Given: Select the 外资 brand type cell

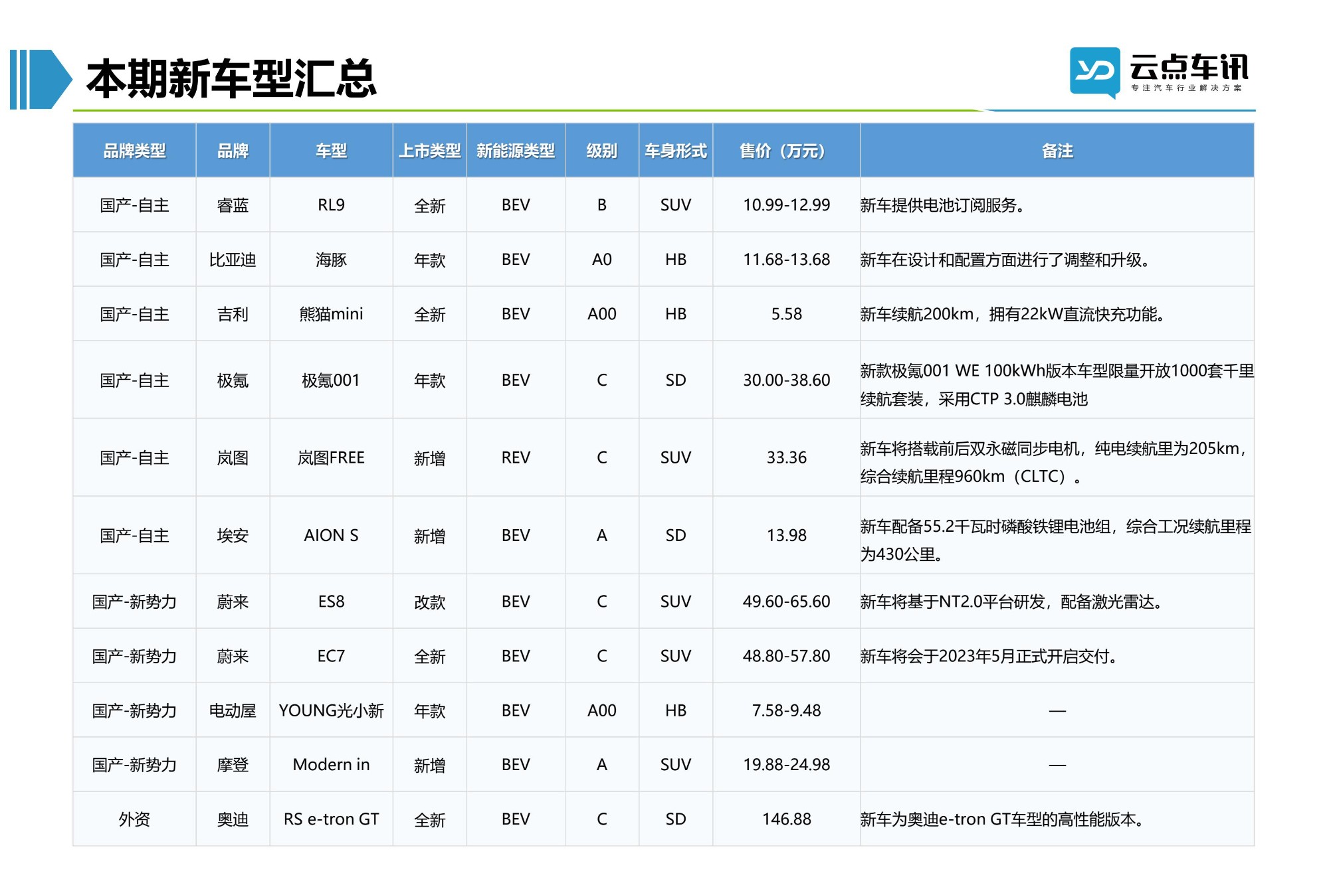Looking at the screenshot, I should [x=134, y=819].
